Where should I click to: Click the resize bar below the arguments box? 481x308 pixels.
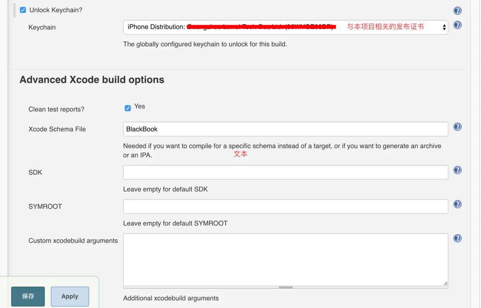coord(285,287)
